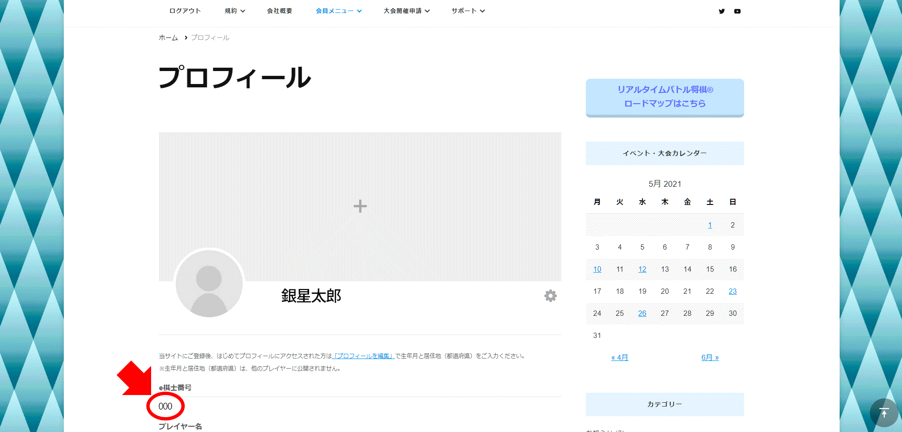Open the プロフィールを編集 link

363,356
